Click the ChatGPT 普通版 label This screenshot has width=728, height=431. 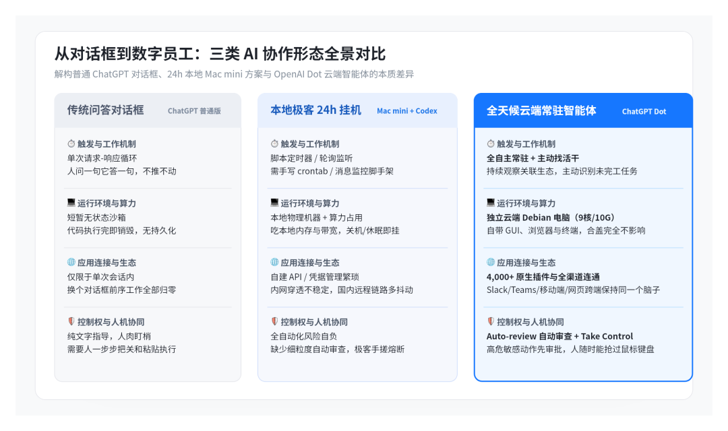[194, 111]
